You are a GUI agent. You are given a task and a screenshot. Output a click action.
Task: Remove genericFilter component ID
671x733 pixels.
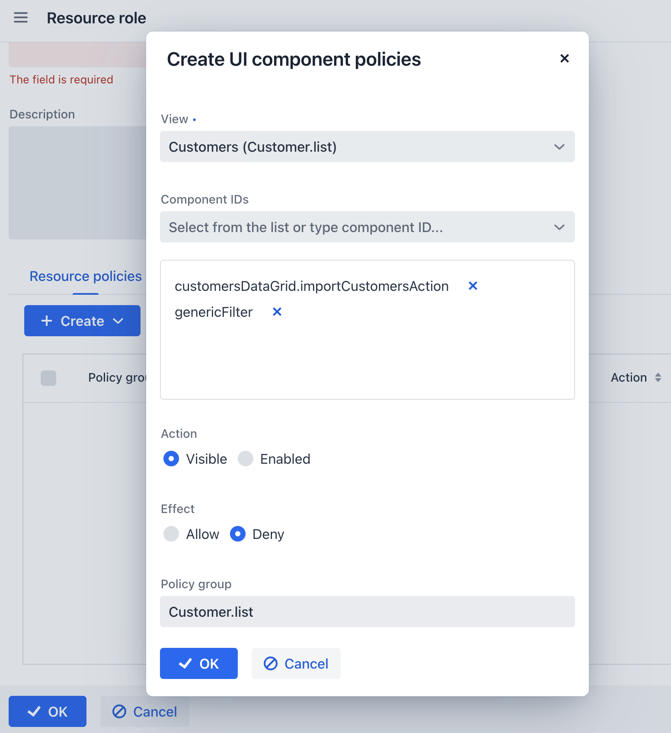pos(277,312)
